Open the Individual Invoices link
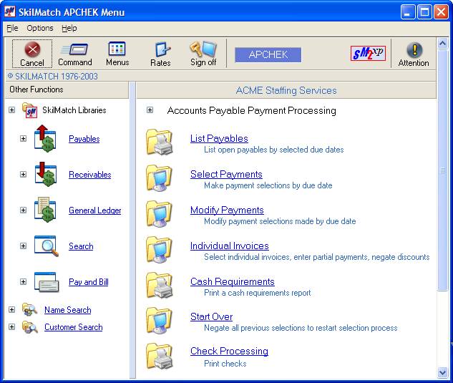This screenshot has width=453, height=383. coord(230,246)
